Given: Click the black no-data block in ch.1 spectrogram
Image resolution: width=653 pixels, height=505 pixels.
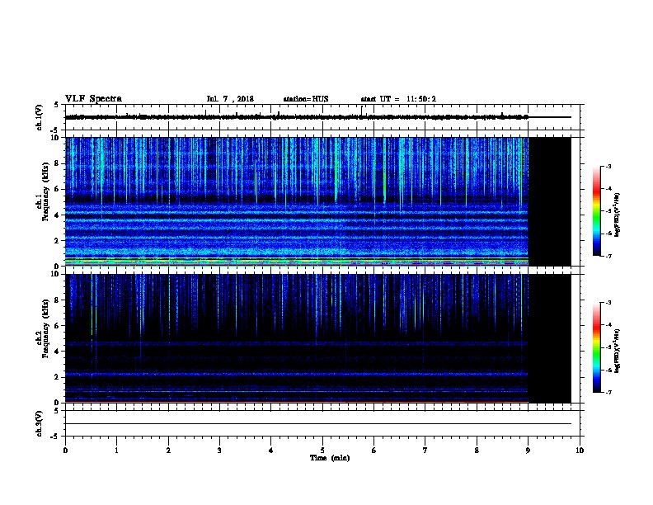Looking at the screenshot, I should pos(550,201).
